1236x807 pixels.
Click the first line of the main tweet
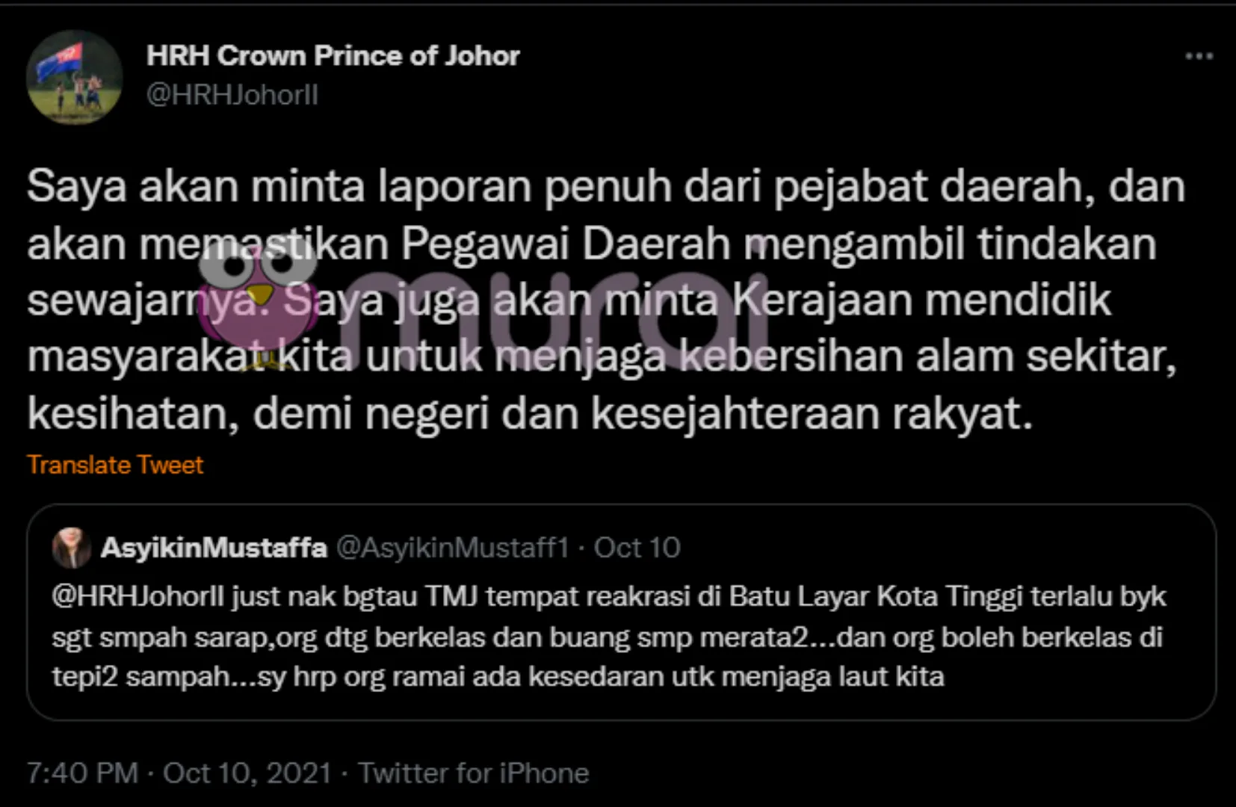(606, 187)
